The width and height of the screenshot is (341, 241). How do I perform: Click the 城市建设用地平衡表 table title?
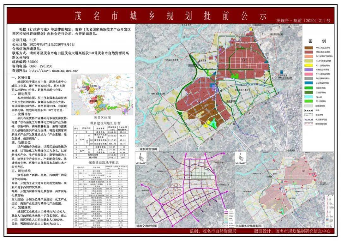pos(101,163)
